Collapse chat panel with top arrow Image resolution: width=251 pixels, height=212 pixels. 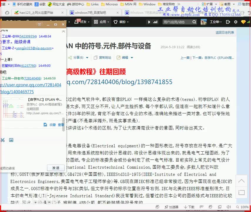coord(63,31)
